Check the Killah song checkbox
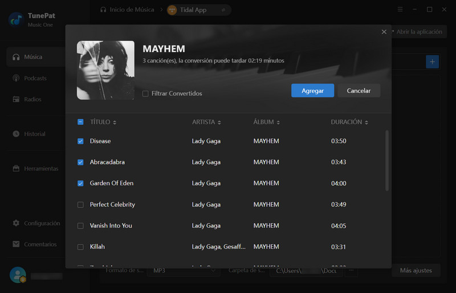456x293 pixels. point(80,247)
